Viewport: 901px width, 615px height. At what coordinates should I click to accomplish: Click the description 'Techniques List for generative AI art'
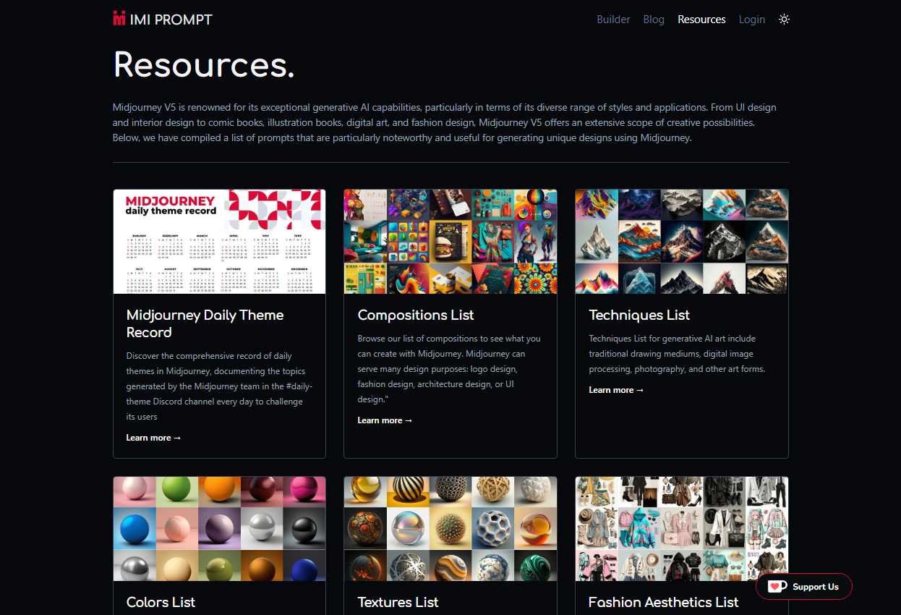point(677,354)
